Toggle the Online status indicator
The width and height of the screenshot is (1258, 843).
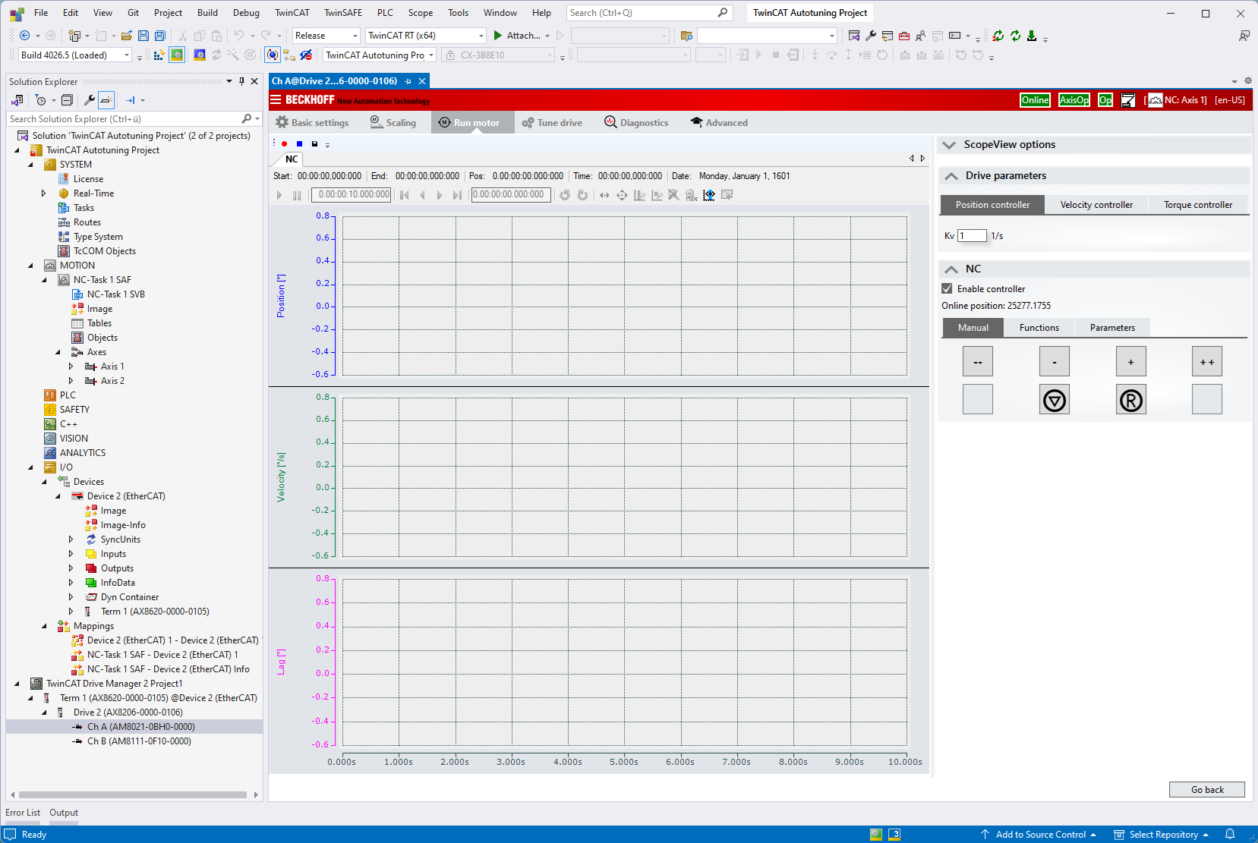(x=1035, y=100)
